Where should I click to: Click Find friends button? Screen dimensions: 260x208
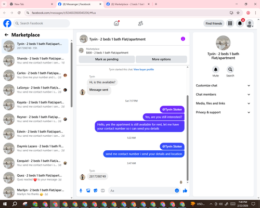pos(214,23)
